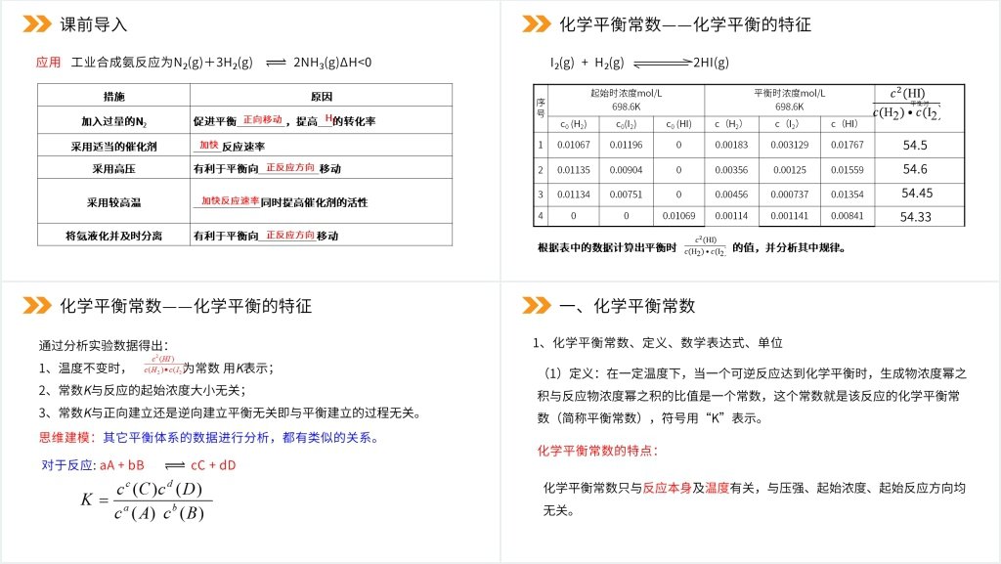1001x564 pixels.
Task: Select the slide title 一、化学平衡常数
Action: [x=628, y=306]
